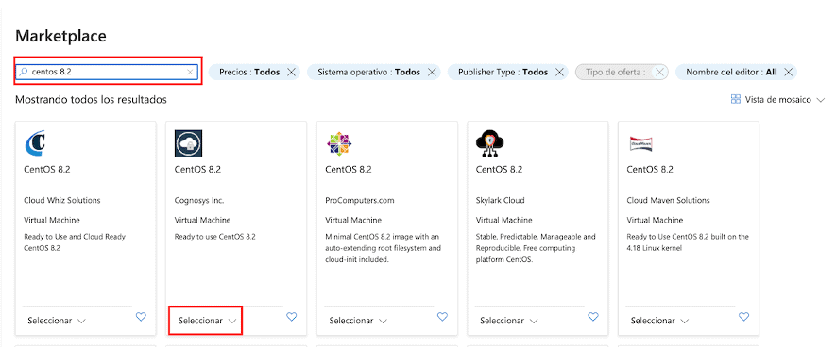The height and width of the screenshot is (347, 836).
Task: Click the Mostrando todos los resultados text
Action: [x=92, y=100]
